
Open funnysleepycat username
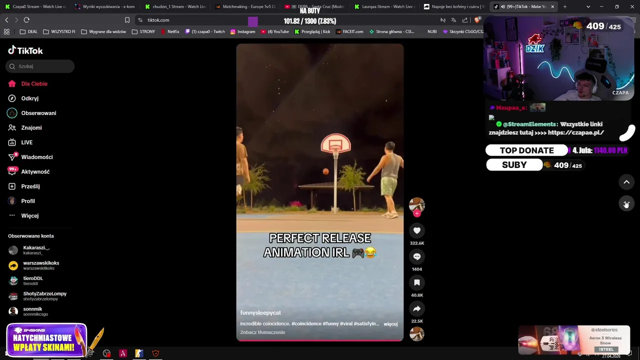pos(260,313)
